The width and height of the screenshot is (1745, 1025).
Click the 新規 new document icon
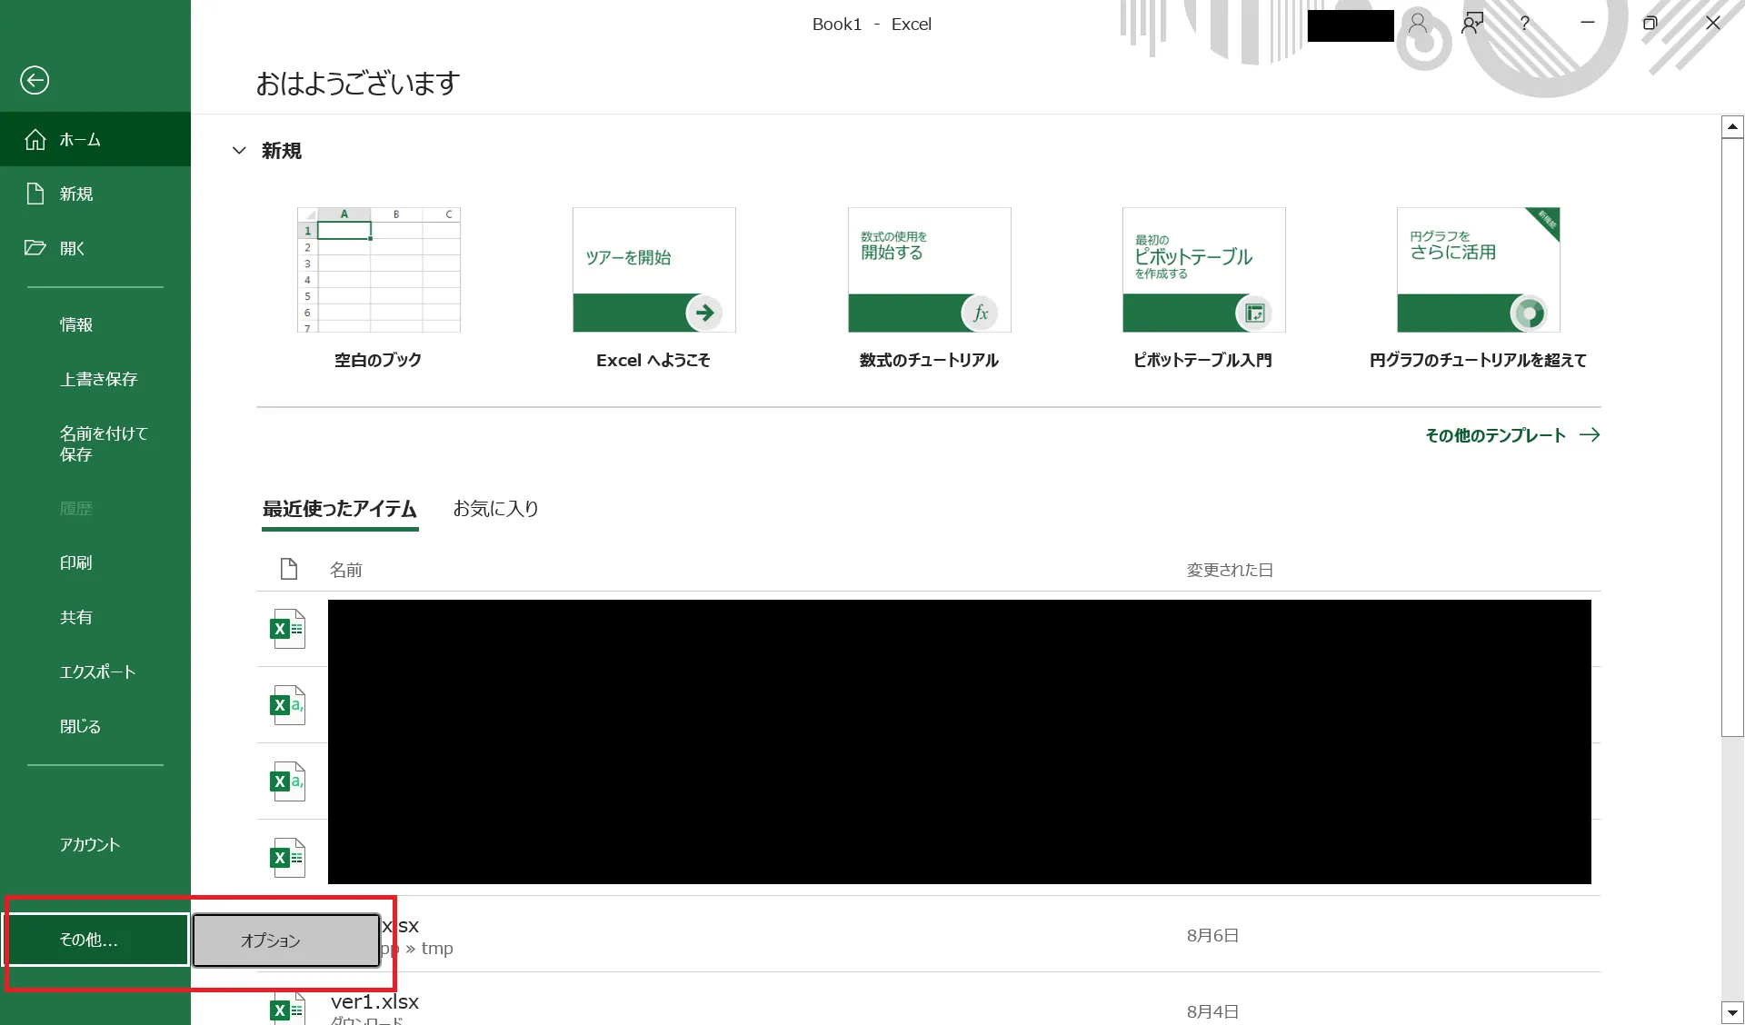pos(35,194)
